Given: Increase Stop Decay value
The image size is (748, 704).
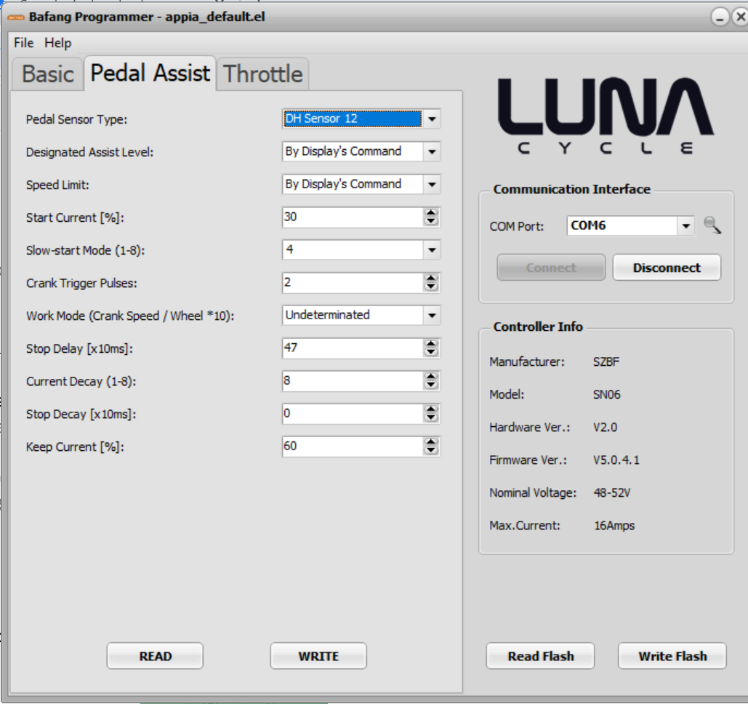Looking at the screenshot, I should (x=431, y=409).
